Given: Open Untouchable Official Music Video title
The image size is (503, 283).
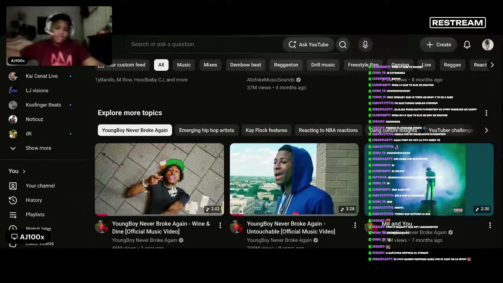Looking at the screenshot, I should click(291, 228).
